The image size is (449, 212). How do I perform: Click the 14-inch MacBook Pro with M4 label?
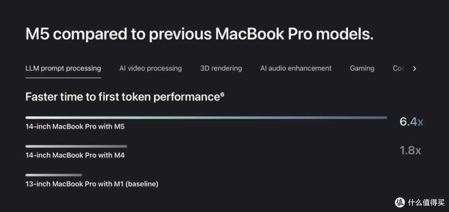75,155
